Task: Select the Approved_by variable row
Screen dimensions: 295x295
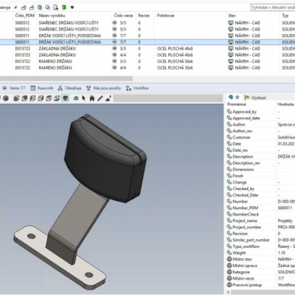Action: click(261, 112)
